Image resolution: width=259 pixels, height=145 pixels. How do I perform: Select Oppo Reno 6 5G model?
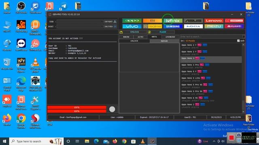point(211,99)
